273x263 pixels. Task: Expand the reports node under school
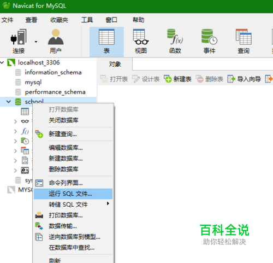pos(15,161)
